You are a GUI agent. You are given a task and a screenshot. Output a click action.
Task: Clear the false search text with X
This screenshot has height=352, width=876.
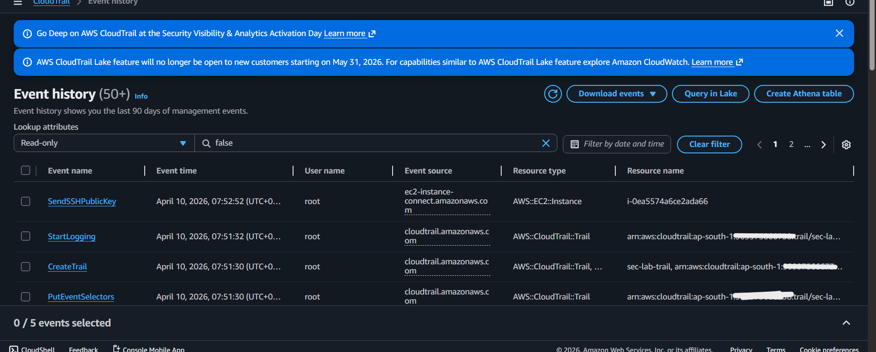546,143
